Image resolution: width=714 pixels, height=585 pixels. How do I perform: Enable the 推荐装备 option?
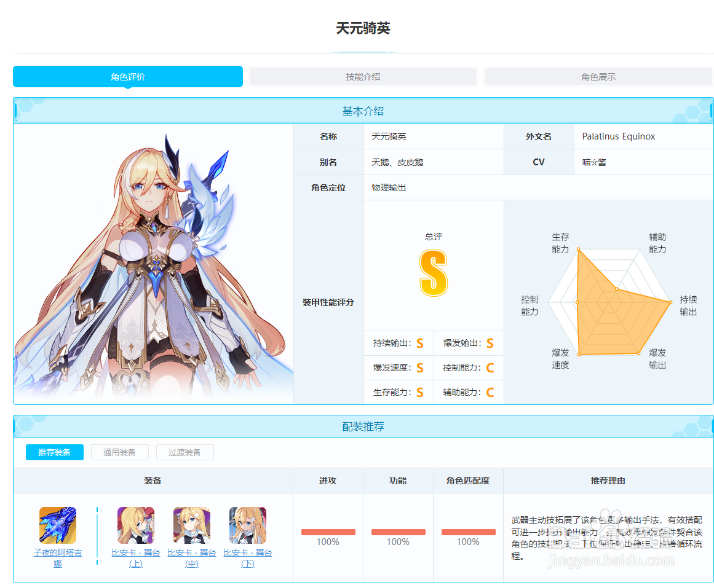point(54,452)
